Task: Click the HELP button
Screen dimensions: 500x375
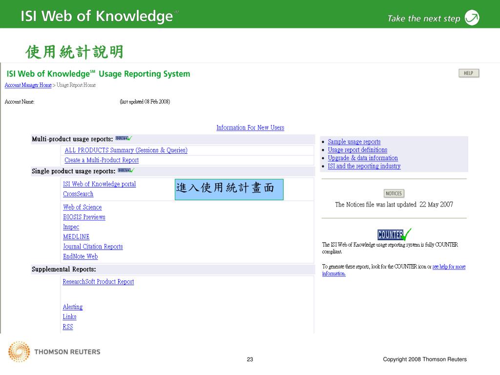Action: click(469, 73)
